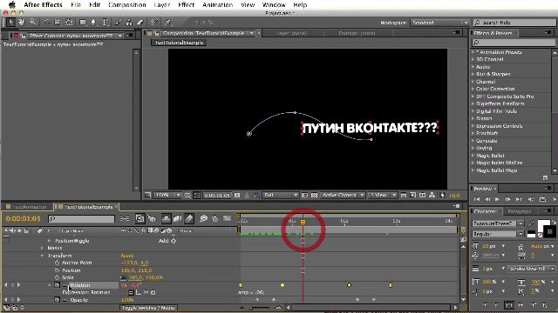This screenshot has width=558, height=313.
Task: Toggle Scale constrain proportions link
Action: pos(124,277)
